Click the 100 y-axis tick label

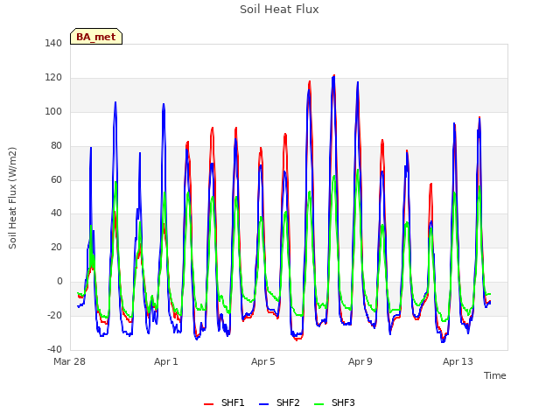click(x=53, y=111)
